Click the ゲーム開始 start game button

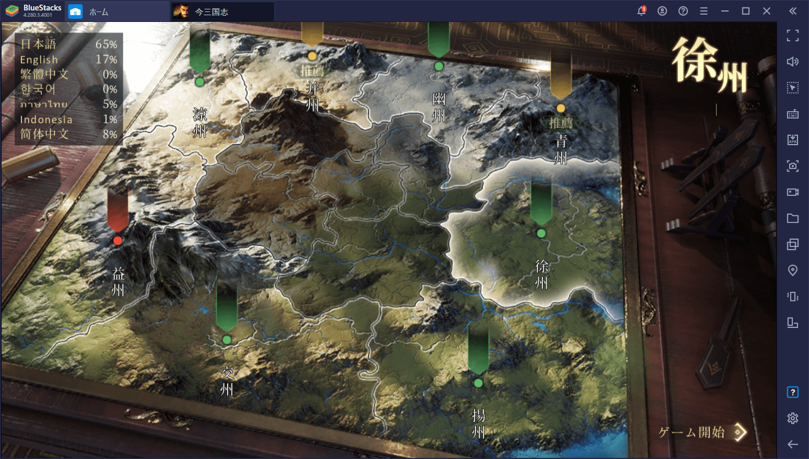tap(702, 432)
